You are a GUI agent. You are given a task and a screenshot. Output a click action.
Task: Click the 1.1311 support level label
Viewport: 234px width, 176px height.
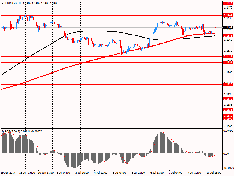(x=228, y=56)
